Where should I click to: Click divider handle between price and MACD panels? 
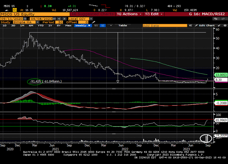(114, 88)
